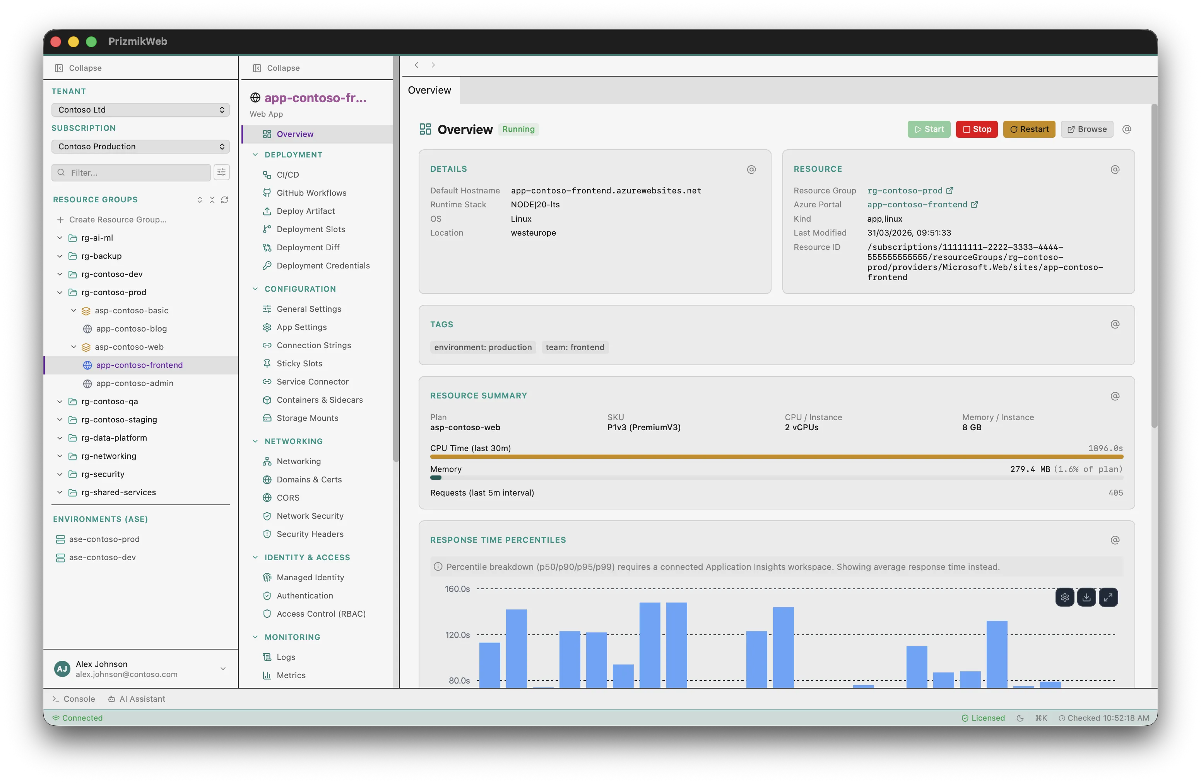Click inside the resource filter field
Image resolution: width=1201 pixels, height=783 pixels.
point(131,172)
